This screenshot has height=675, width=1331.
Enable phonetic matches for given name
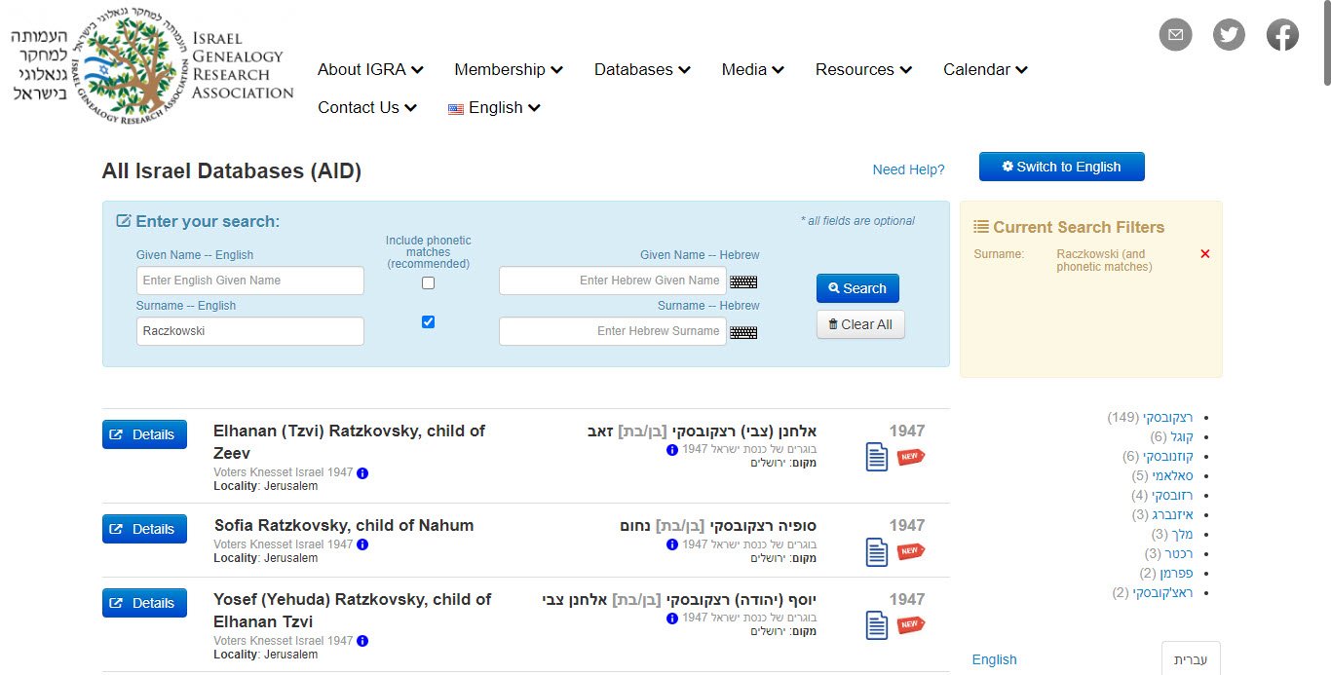pos(428,282)
